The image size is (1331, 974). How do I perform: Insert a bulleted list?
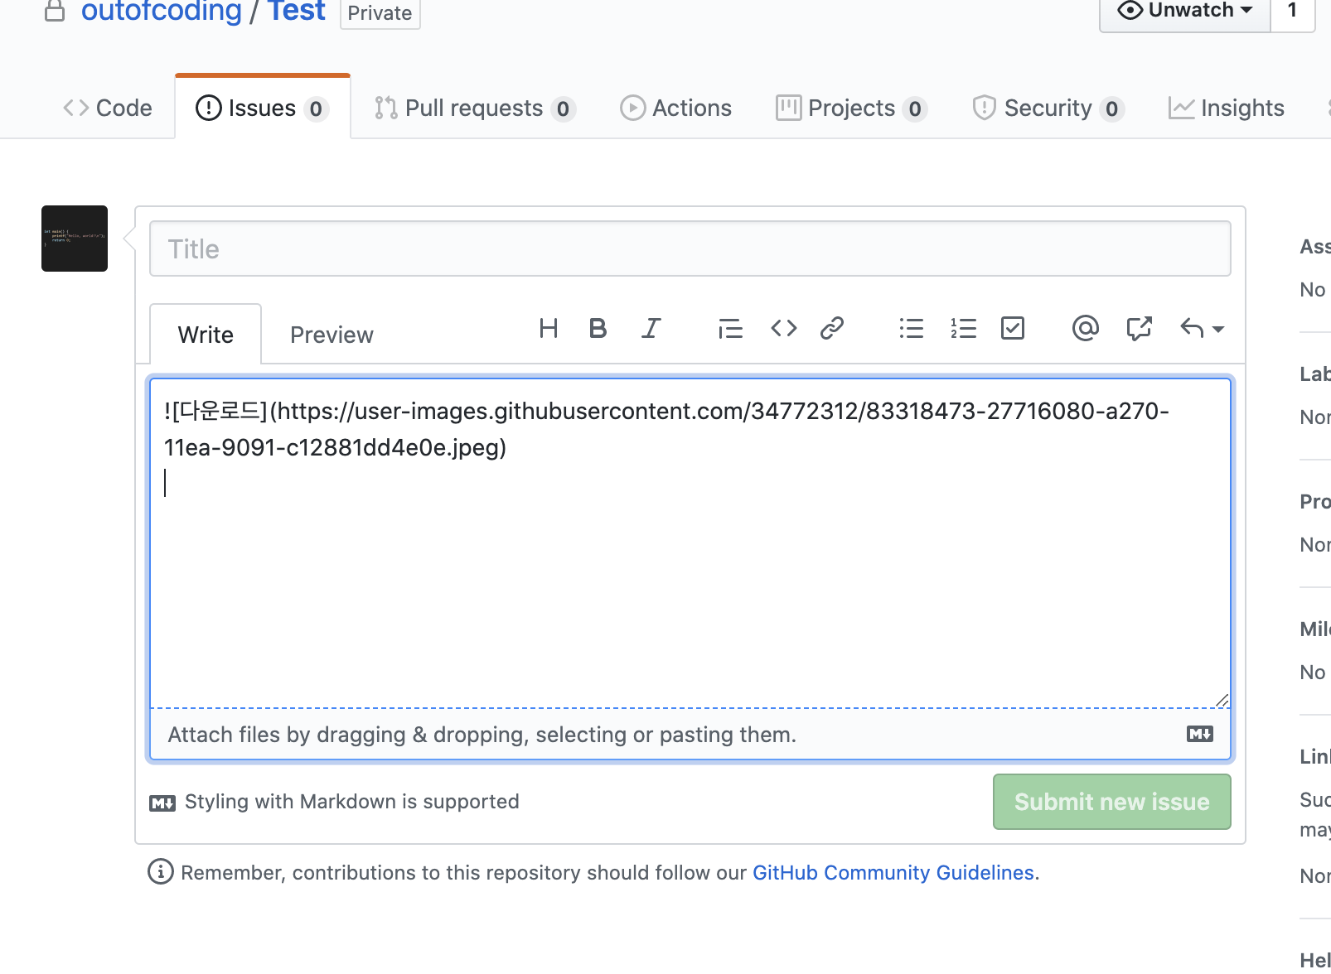(912, 329)
